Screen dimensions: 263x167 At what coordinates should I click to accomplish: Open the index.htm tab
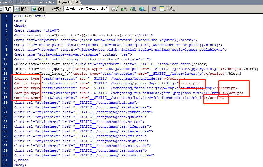46,2
